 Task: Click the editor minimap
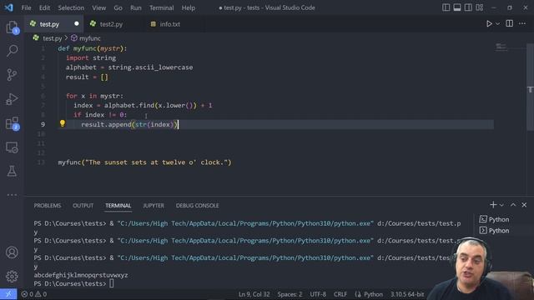tap(501, 47)
